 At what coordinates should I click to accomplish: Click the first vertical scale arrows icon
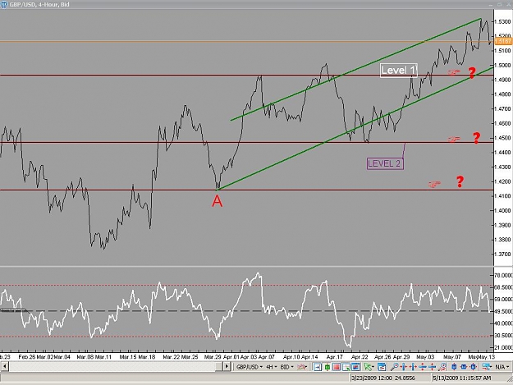[x=423, y=367]
